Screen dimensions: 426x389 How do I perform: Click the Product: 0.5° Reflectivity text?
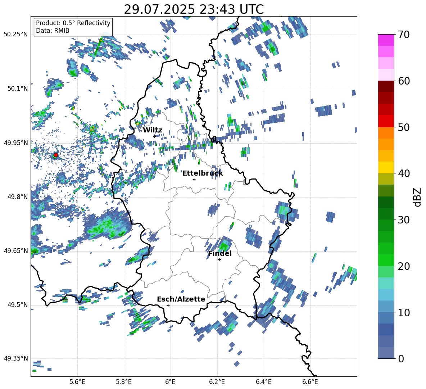click(x=73, y=23)
